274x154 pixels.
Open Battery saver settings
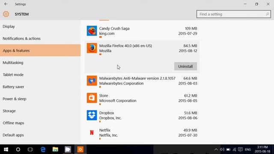click(x=40, y=86)
